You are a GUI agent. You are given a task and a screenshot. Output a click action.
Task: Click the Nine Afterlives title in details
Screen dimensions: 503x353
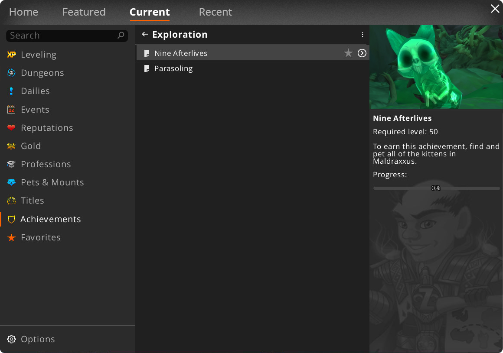point(402,118)
